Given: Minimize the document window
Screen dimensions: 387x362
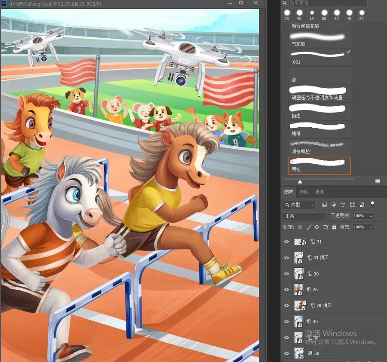Looking at the screenshot, I should click(230, 3).
